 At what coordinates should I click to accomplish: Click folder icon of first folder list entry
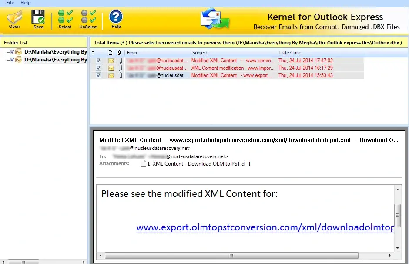19,52
